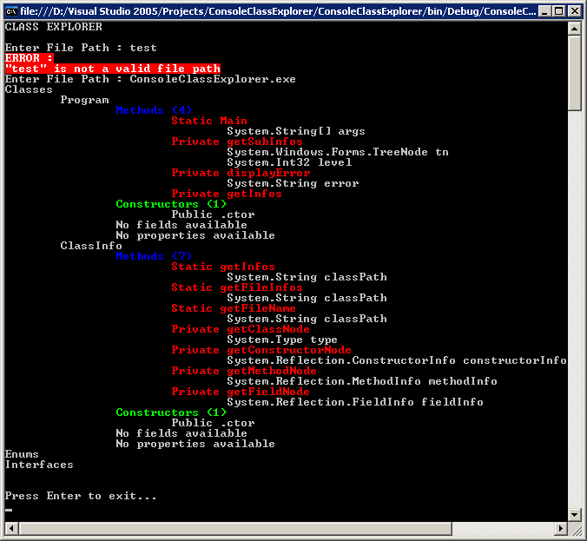Click the horizontal scrollbar left arrow

tap(11, 528)
